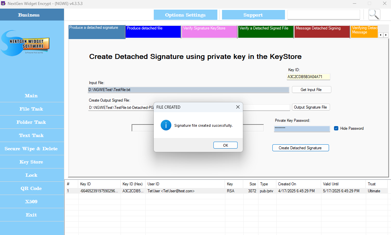Sort by the Size column header
The width and height of the screenshot is (391, 235).
251,184
